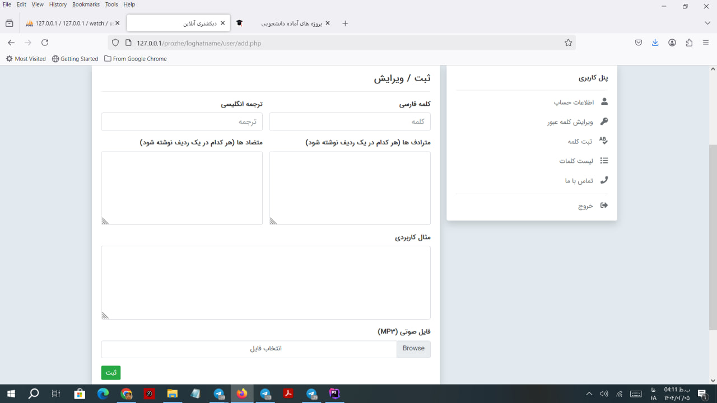Open Adobe Acrobat from the taskbar
This screenshot has height=403, width=717.
point(288,393)
